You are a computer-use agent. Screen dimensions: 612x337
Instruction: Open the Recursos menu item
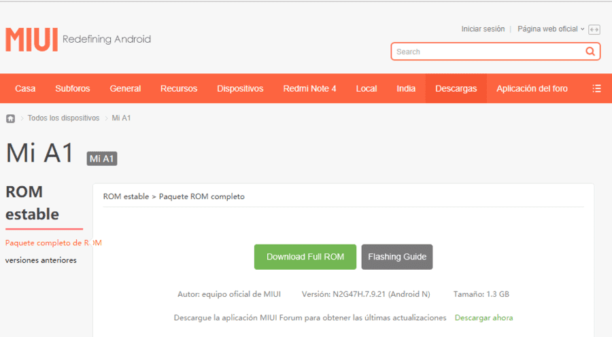[179, 88]
